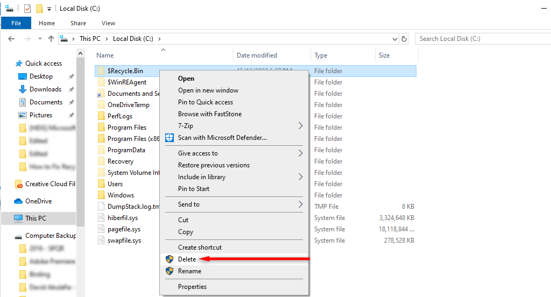Sort by the Date modified column header

pos(257,55)
